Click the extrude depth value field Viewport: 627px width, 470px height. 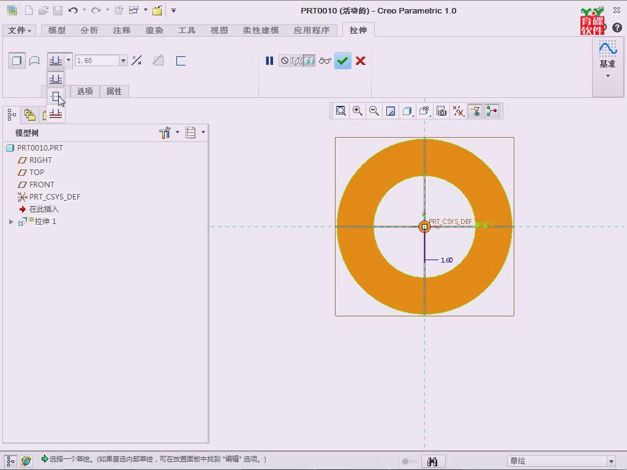(x=97, y=61)
